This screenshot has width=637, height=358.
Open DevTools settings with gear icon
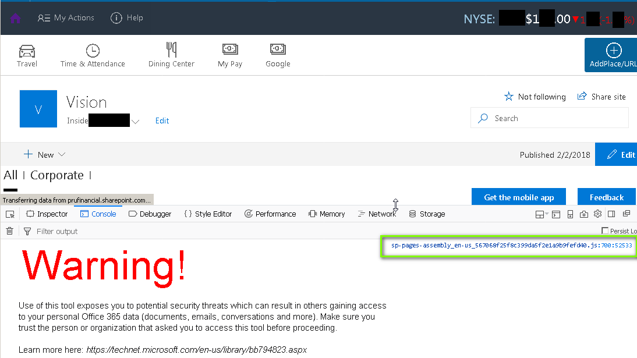[x=597, y=214]
